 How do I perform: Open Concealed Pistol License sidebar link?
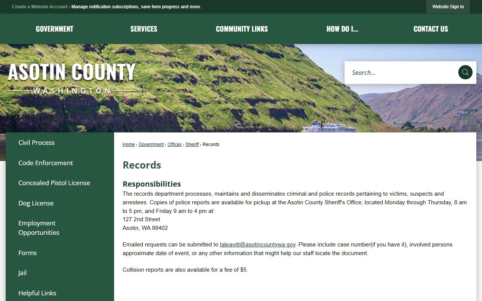tap(54, 183)
